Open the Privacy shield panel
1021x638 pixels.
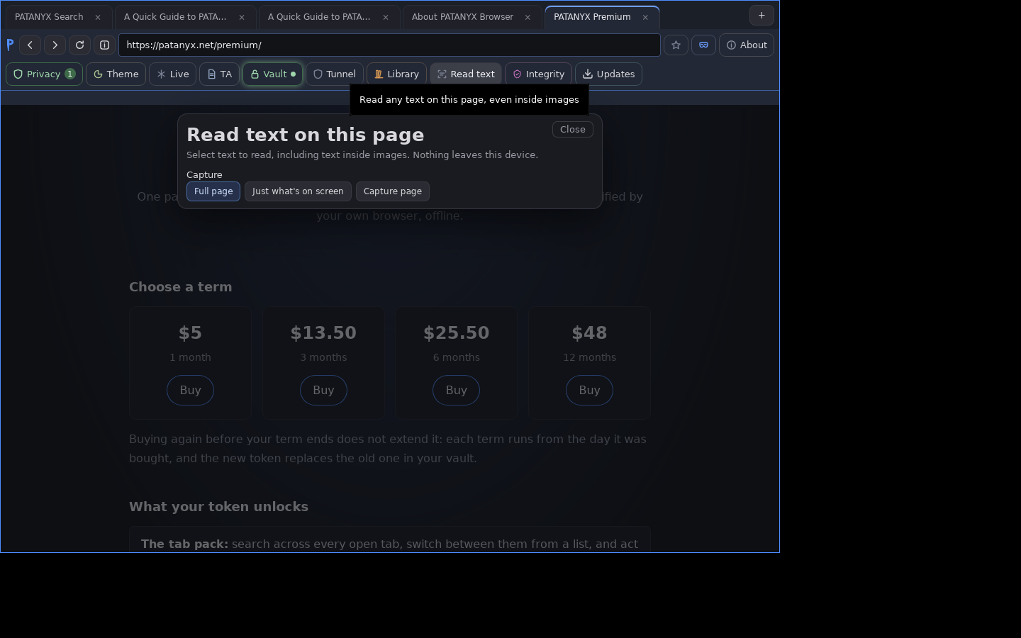coord(44,74)
